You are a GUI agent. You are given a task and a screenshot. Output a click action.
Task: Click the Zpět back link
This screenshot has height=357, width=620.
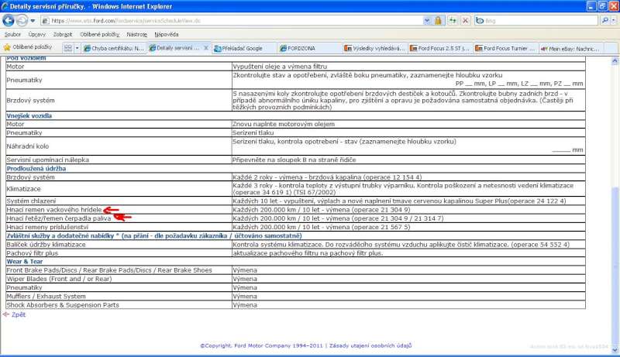19,314
